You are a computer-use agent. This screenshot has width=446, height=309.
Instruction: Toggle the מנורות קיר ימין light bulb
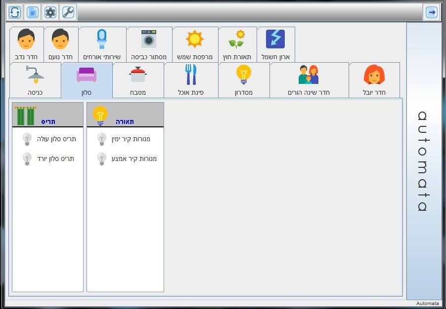point(102,139)
